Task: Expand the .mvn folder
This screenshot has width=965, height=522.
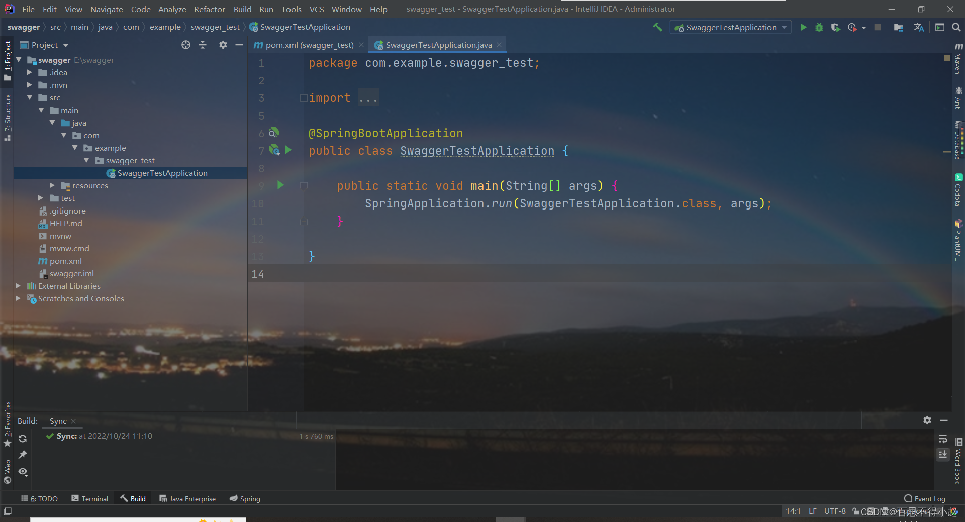Action: pyautogui.click(x=30, y=85)
